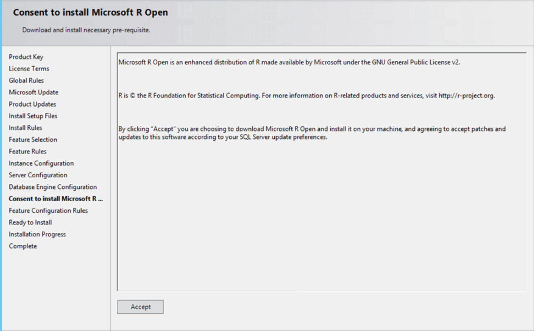Open the Complete step

(23, 246)
